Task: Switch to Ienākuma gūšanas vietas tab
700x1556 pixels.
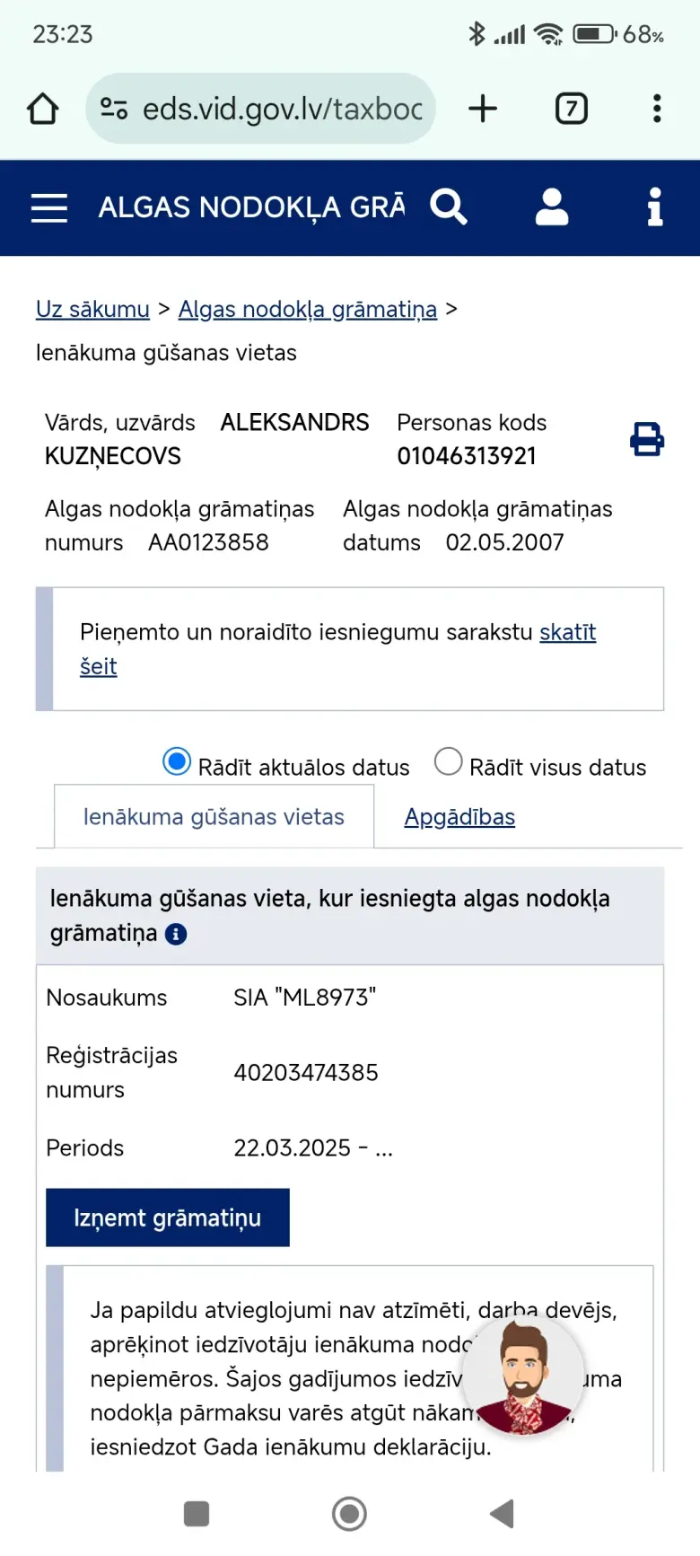Action: click(x=214, y=817)
